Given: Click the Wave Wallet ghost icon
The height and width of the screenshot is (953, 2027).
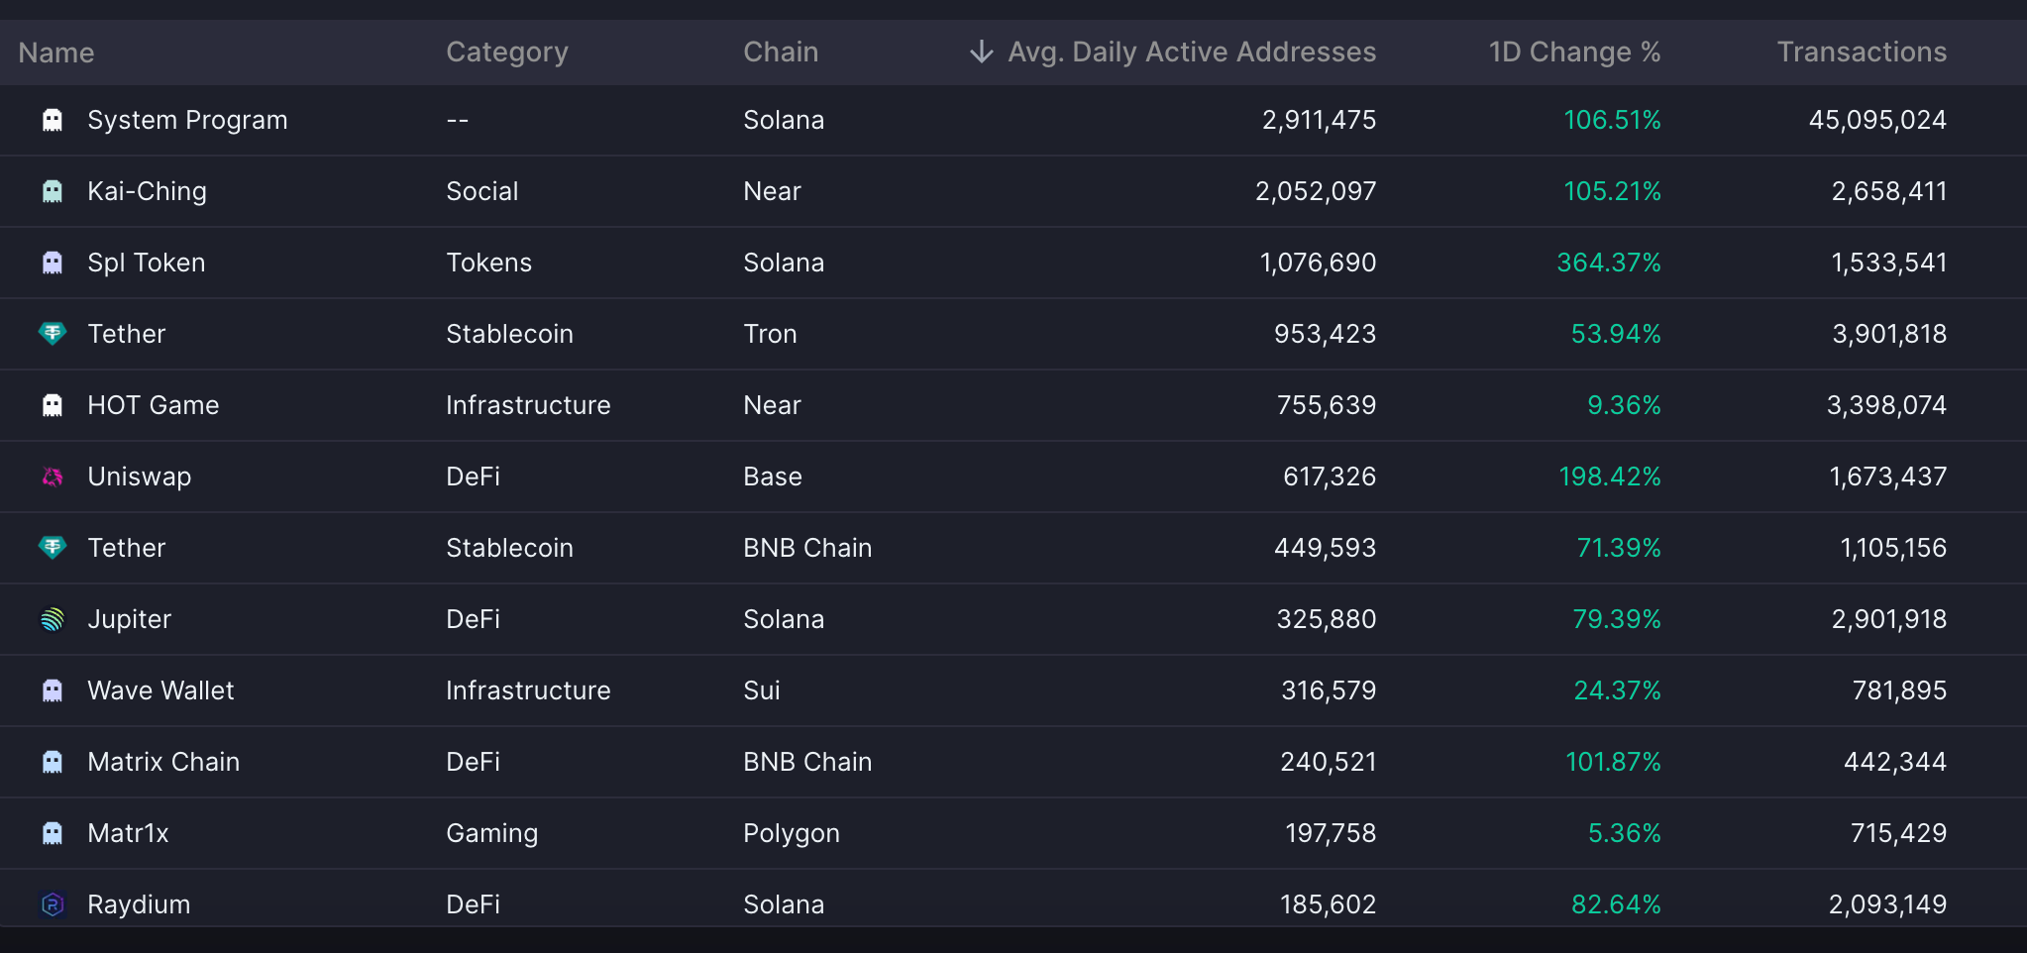Looking at the screenshot, I should (x=53, y=690).
